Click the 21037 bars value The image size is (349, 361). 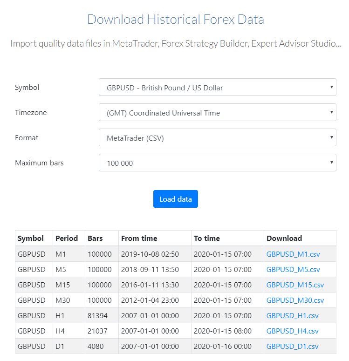97,331
